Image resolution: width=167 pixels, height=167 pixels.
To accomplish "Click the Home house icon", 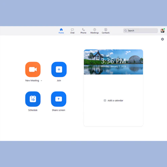I will pos(61,29).
